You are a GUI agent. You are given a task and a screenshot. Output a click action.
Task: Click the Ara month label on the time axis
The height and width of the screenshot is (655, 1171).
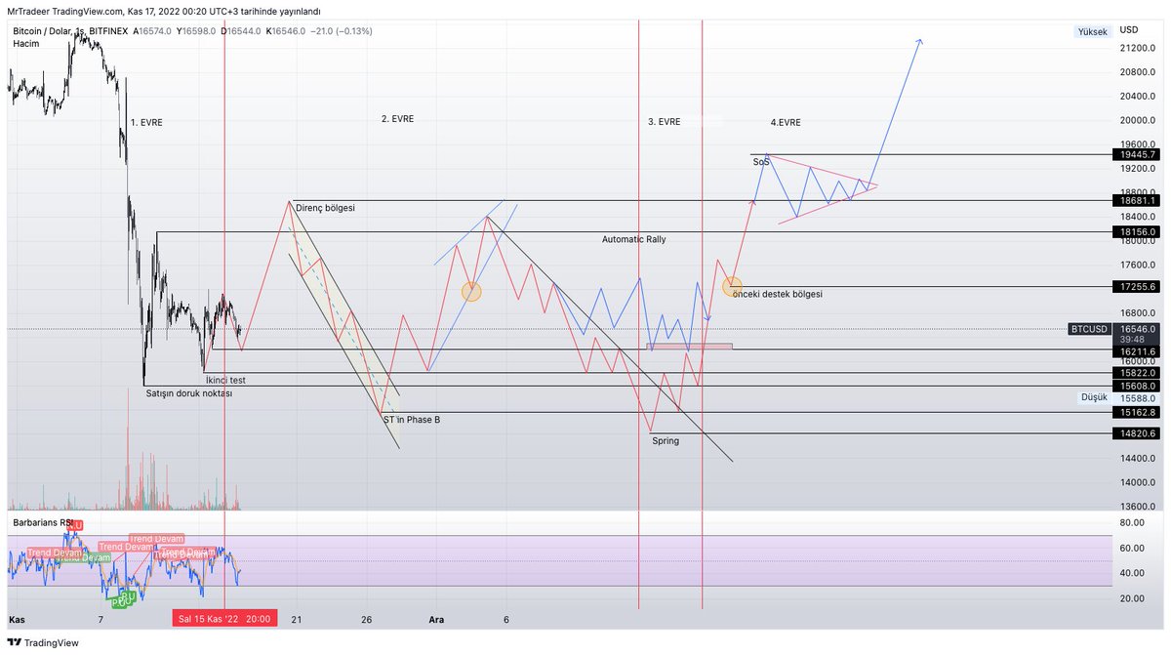(438, 619)
